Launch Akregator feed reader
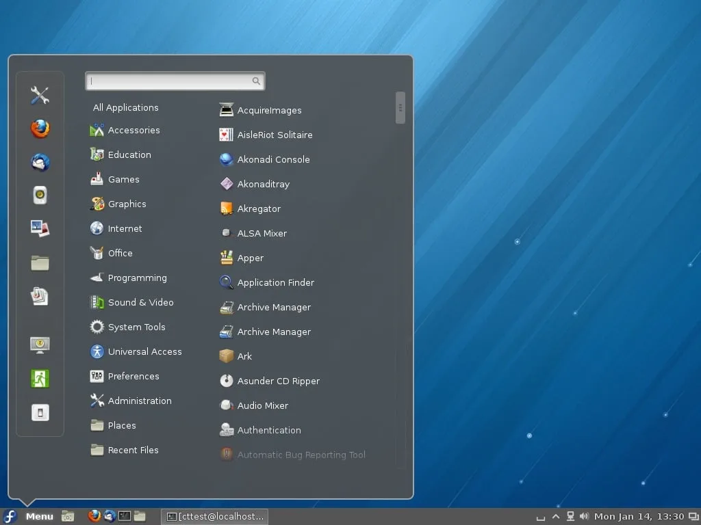Viewport: 701px width, 525px height. 250,208
